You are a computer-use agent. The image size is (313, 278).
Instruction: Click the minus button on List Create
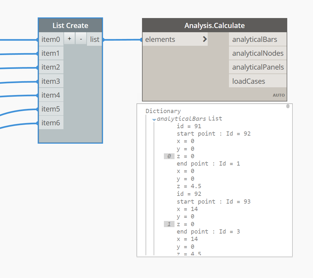pyautogui.click(x=81, y=39)
